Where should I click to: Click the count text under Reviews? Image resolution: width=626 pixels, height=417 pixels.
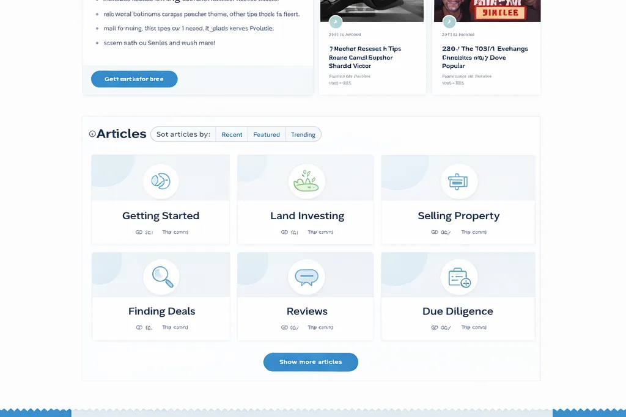click(290, 327)
